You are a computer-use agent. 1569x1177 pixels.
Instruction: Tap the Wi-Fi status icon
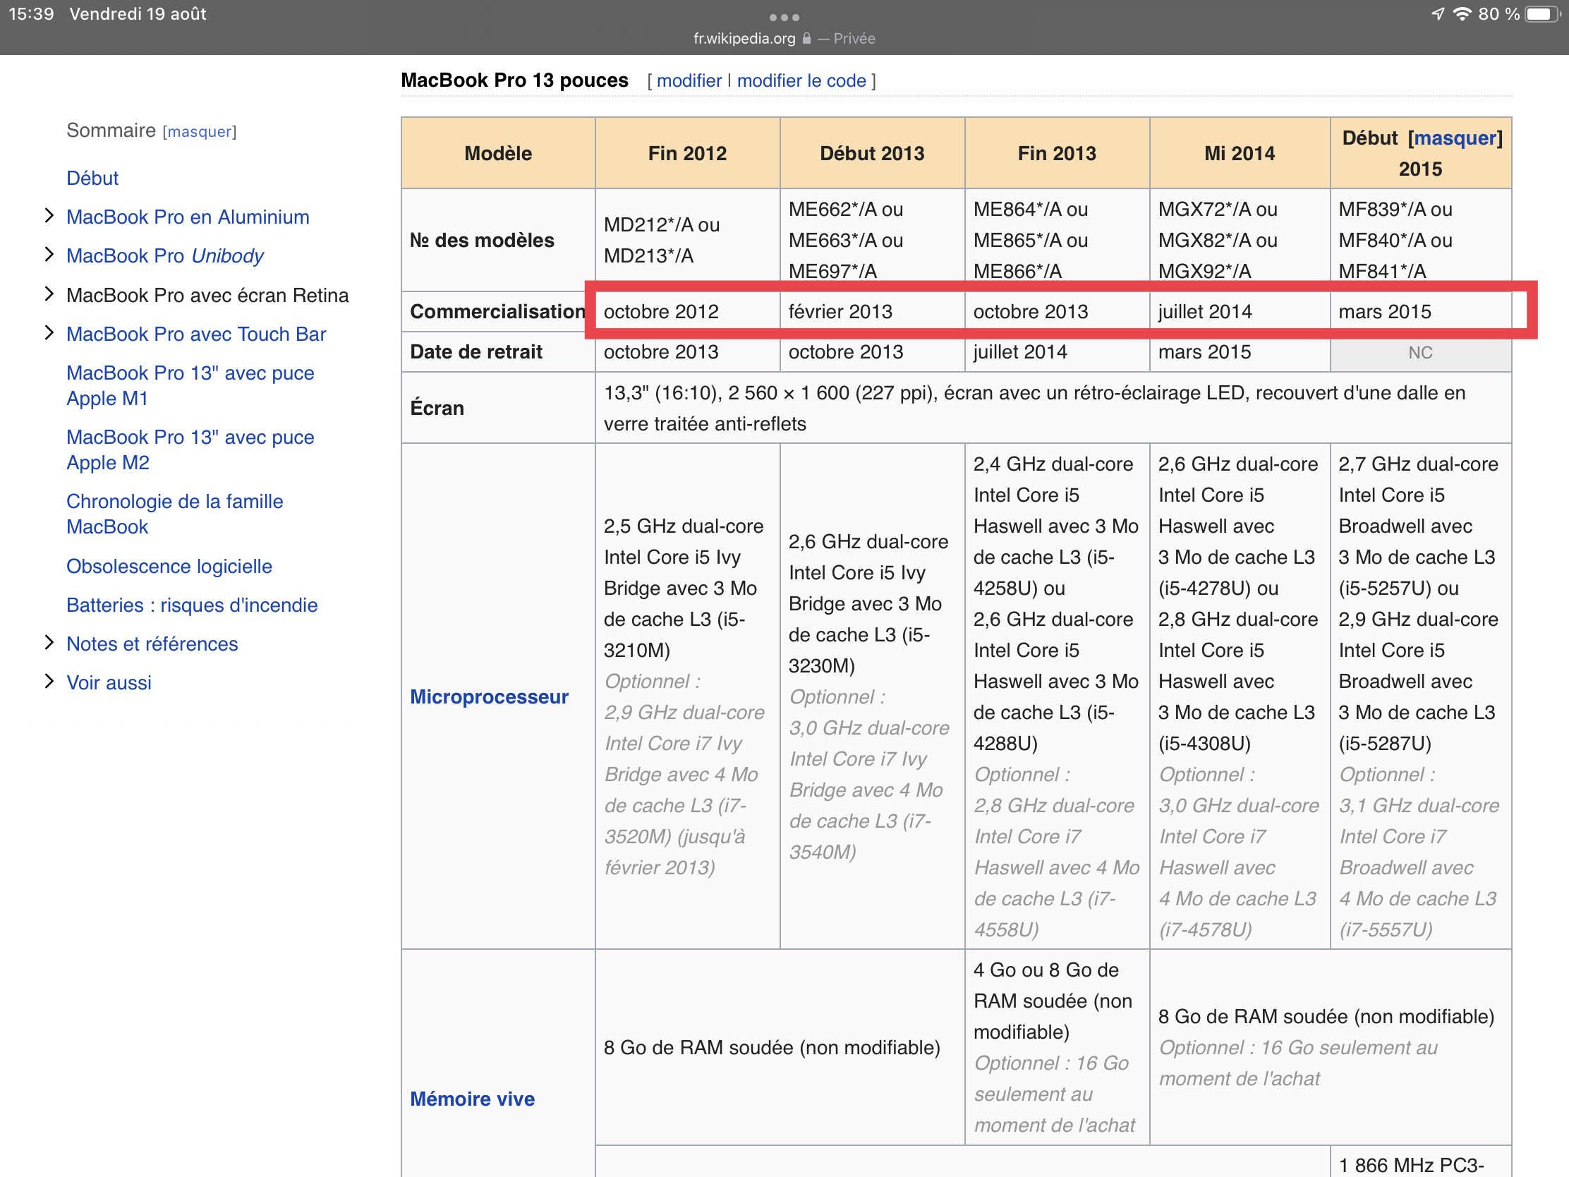click(x=1462, y=14)
